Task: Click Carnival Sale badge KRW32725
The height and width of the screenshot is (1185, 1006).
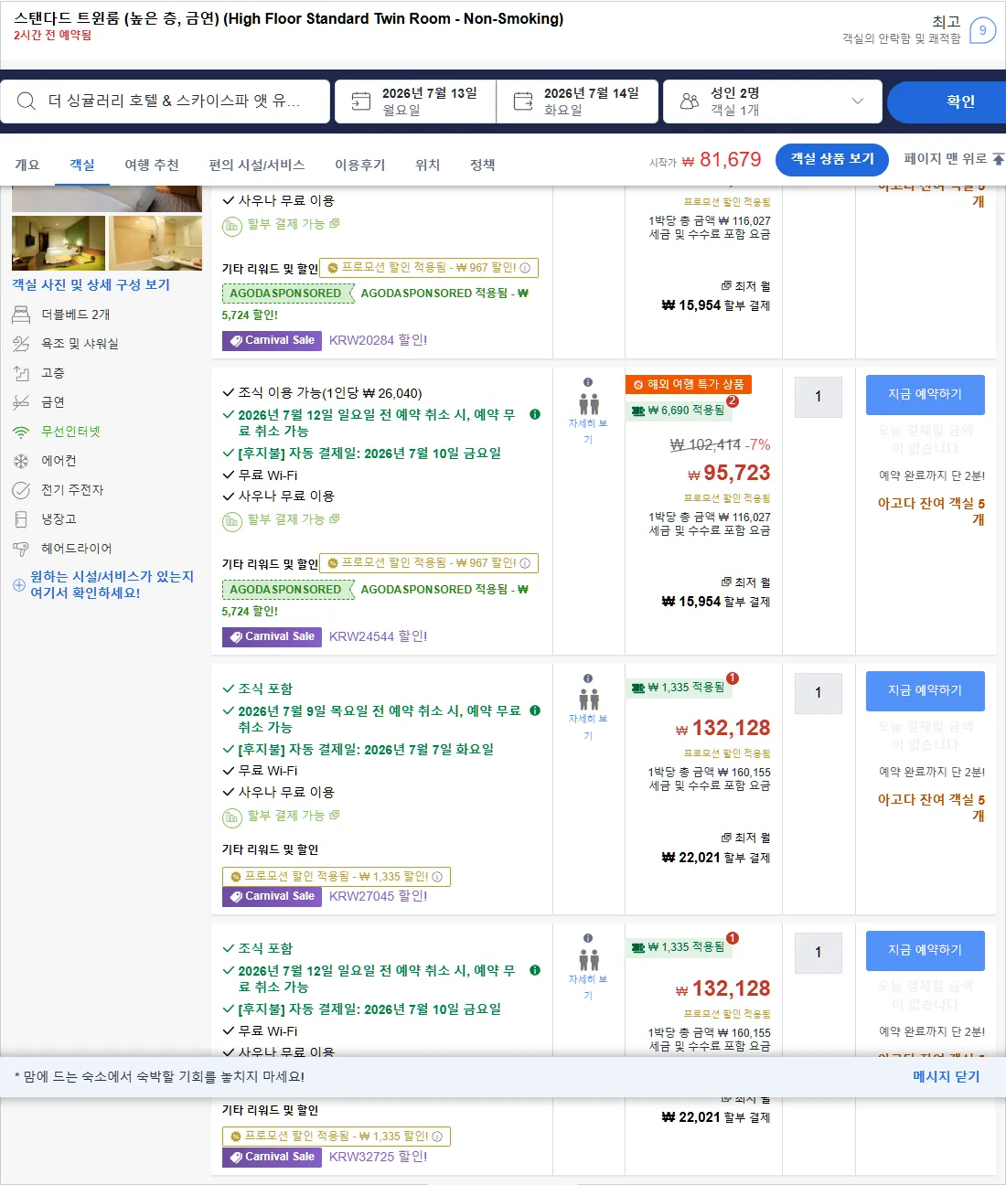Action: point(272,1157)
